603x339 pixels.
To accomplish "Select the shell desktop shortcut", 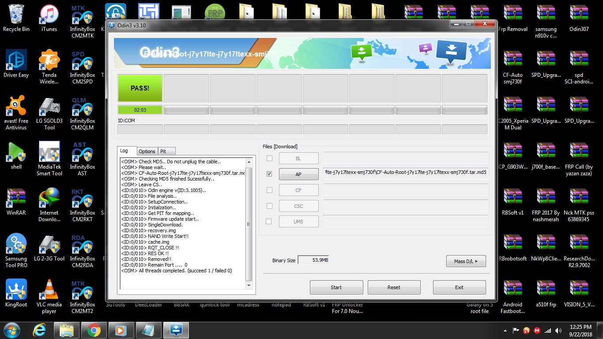I will point(16,156).
